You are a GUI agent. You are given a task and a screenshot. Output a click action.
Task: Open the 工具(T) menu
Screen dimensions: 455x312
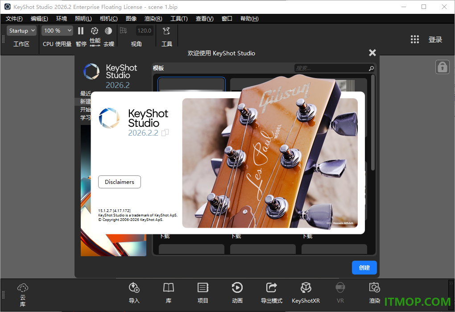(x=179, y=19)
